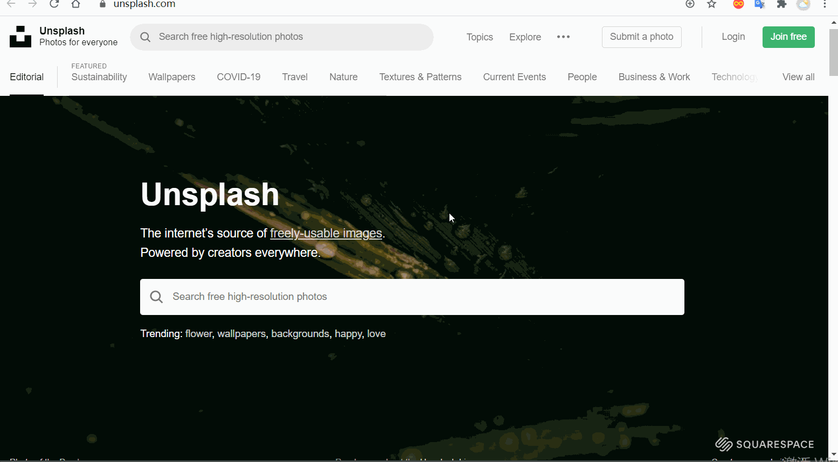The height and width of the screenshot is (462, 838).
Task: Click the green Join free button
Action: (788, 37)
